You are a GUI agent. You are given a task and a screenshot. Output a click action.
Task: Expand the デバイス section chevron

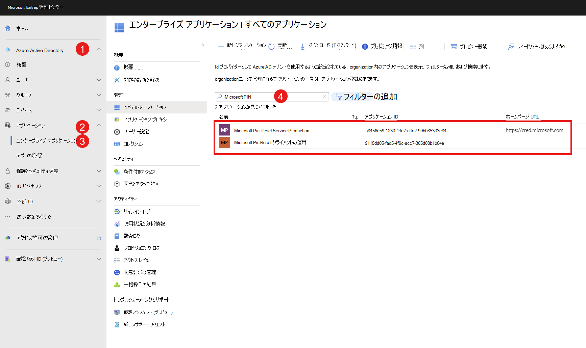click(x=99, y=110)
